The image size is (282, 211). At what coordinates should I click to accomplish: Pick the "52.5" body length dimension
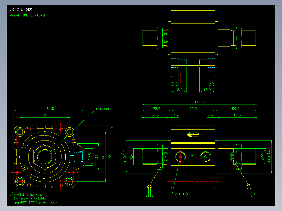[193, 109]
